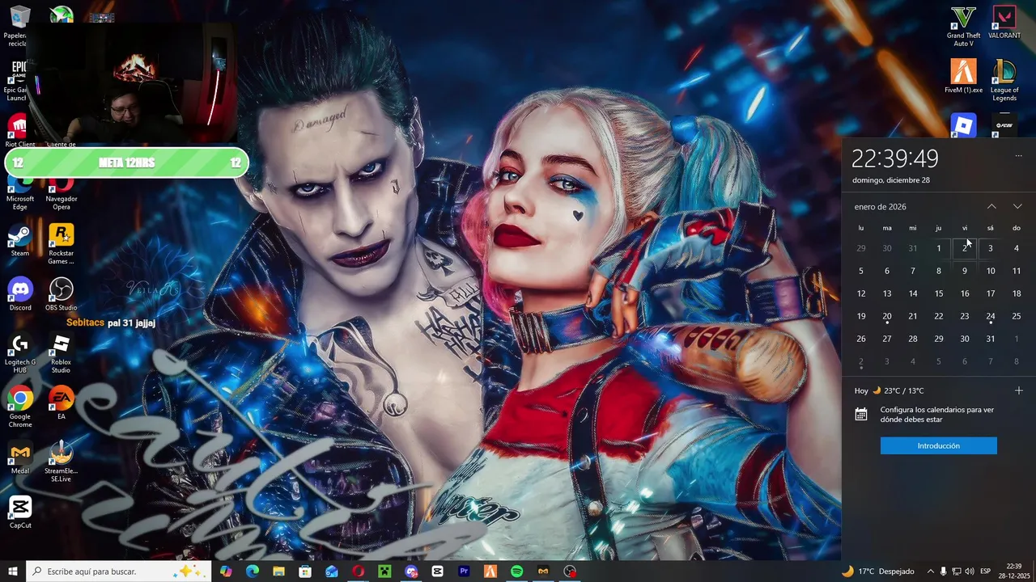Screen dimensions: 1036x582
Task: Go to the next month in the calendar
Action: [1017, 206]
